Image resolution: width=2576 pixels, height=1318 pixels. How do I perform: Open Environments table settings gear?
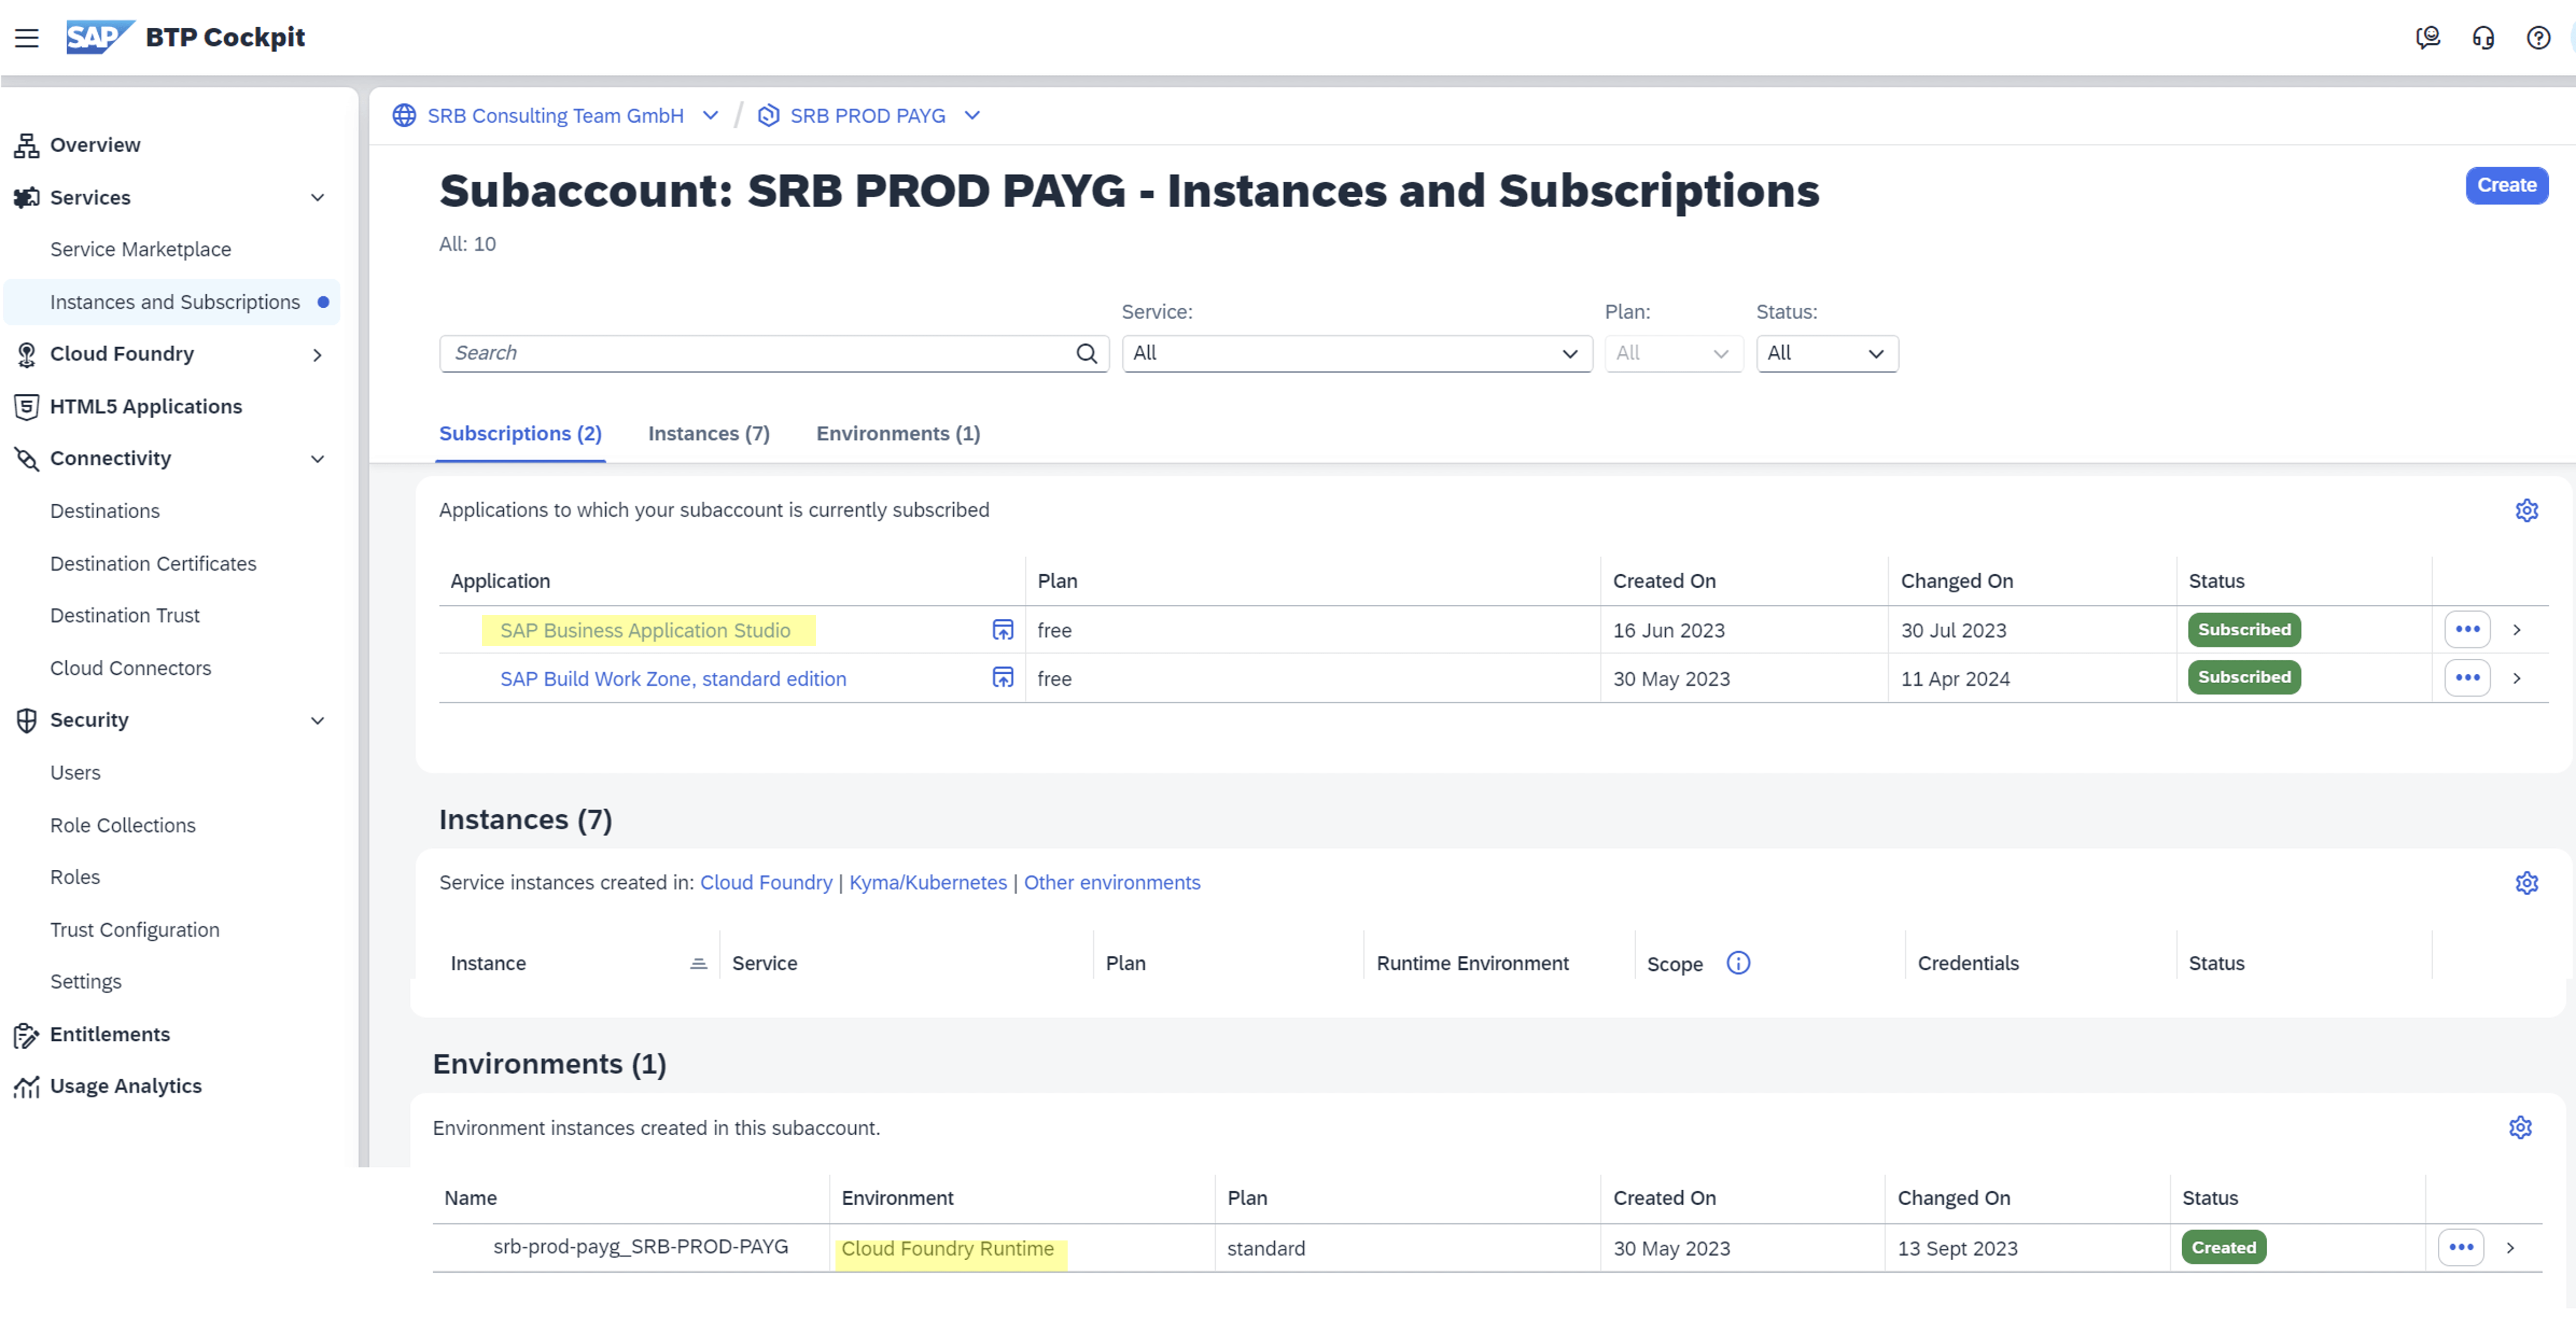[2520, 1128]
